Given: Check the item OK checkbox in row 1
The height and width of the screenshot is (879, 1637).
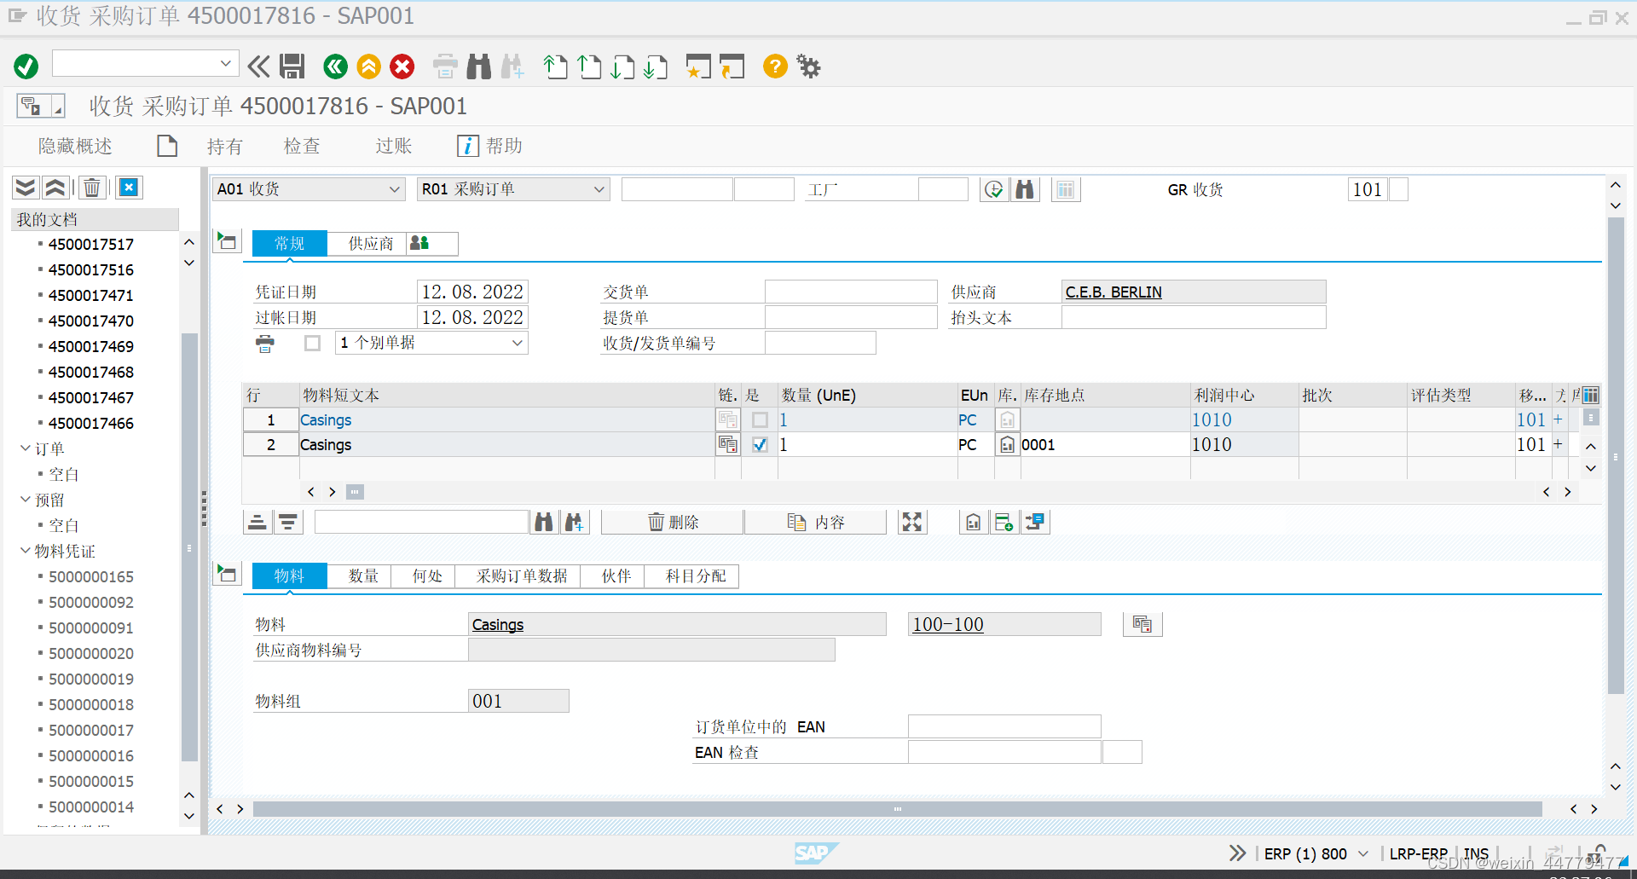Looking at the screenshot, I should click(x=760, y=419).
